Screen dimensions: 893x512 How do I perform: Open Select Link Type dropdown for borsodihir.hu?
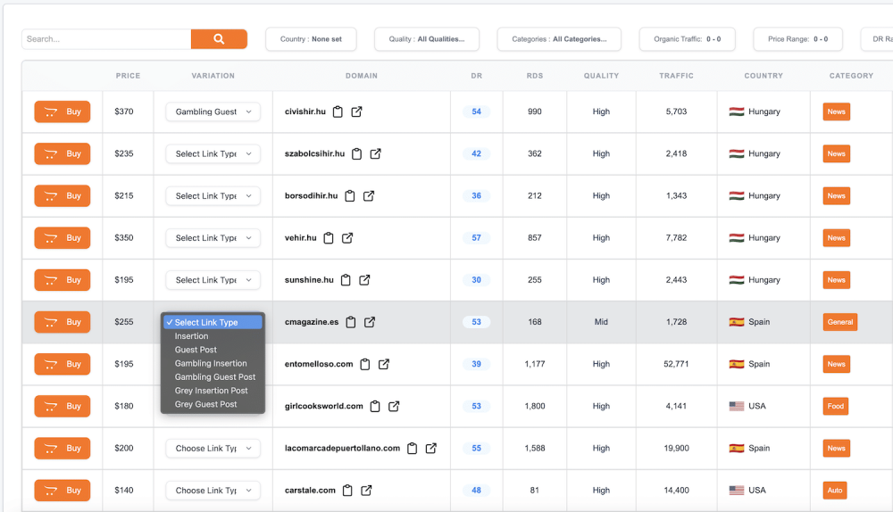tap(213, 195)
